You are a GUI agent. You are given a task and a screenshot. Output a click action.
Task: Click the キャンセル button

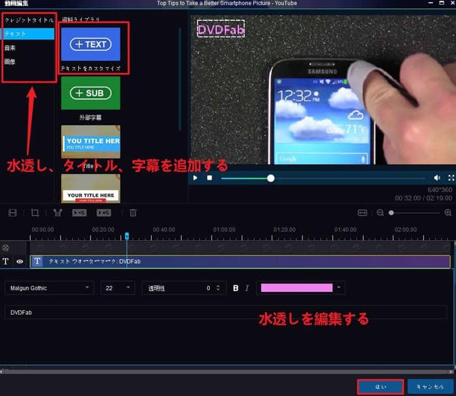click(431, 387)
